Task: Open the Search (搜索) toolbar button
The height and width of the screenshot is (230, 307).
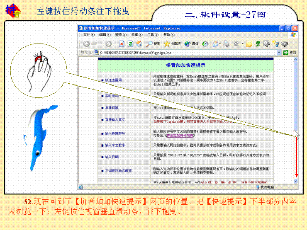Action: click(153, 44)
